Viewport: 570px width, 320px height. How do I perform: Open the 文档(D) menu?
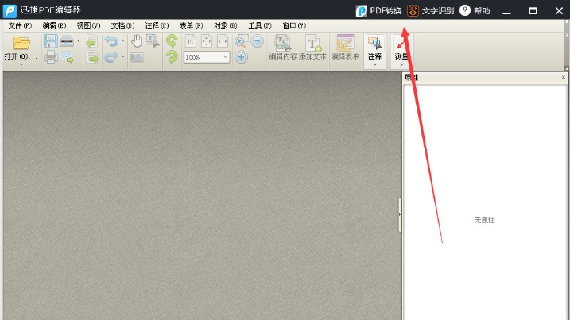pos(122,25)
